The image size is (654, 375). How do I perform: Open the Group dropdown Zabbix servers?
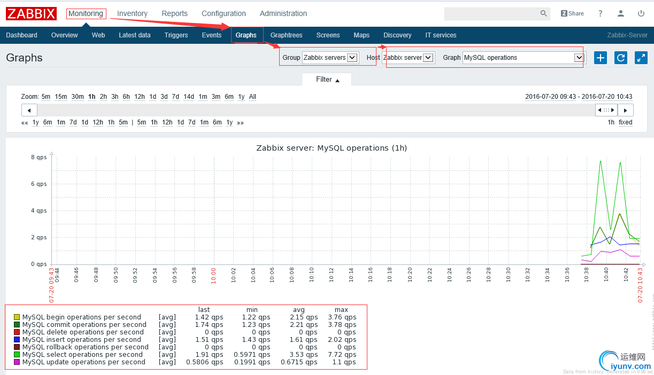[x=330, y=58]
